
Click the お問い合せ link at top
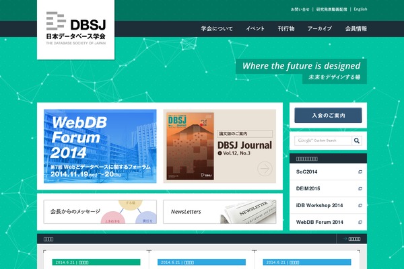pos(300,9)
